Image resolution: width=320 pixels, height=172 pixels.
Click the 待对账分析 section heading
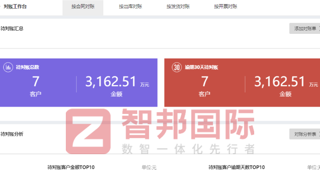pyautogui.click(x=12, y=134)
